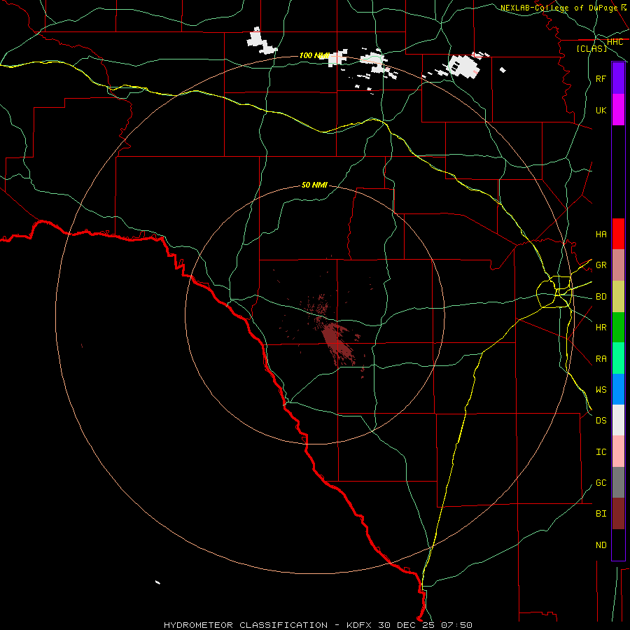The height and width of the screenshot is (630, 630).
Task: Select the BI biological brown swatch
Action: point(618,514)
